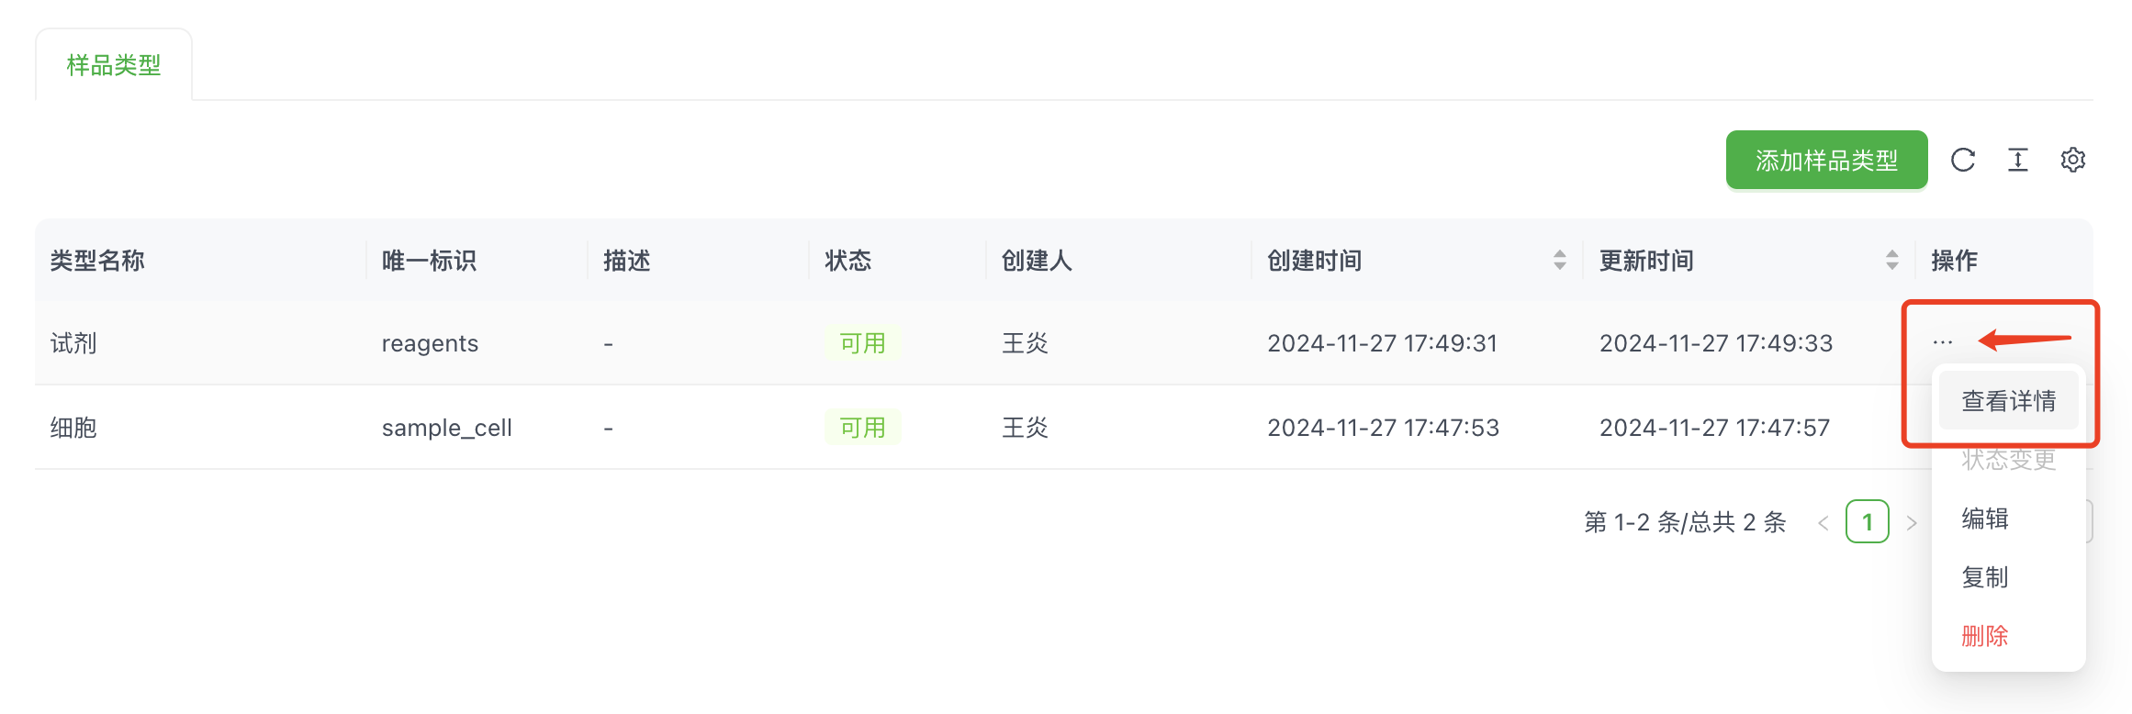Choose 复制 in the actions menu
This screenshot has width=2132, height=714.
pos(1985,577)
